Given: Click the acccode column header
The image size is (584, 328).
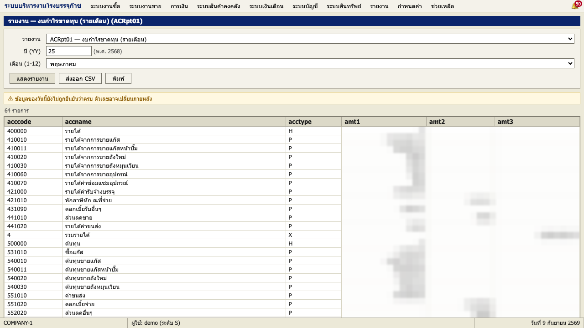Looking at the screenshot, I should coord(33,122).
